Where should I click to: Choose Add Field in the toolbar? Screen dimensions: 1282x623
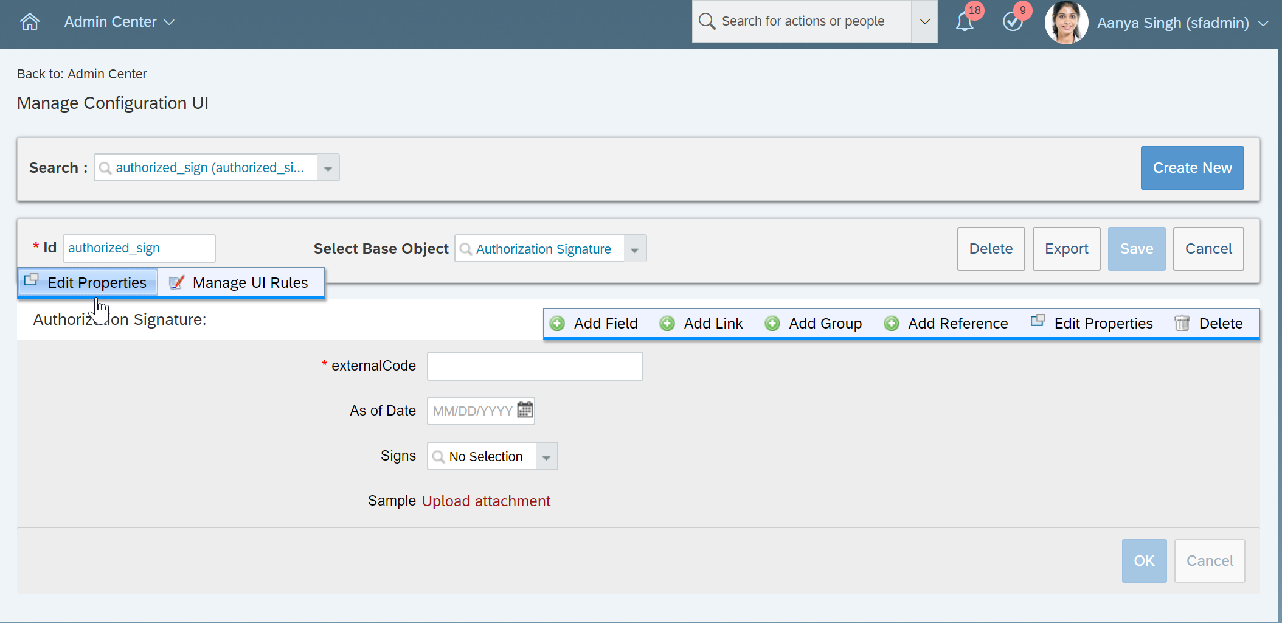593,323
